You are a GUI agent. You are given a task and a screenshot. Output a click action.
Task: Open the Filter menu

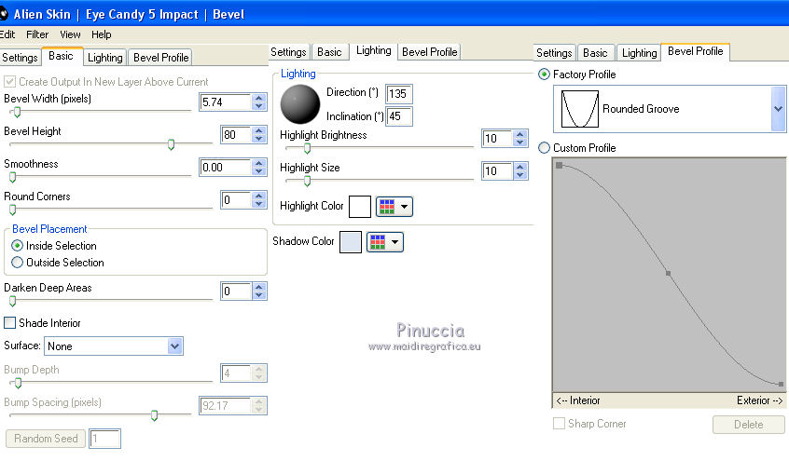37,34
